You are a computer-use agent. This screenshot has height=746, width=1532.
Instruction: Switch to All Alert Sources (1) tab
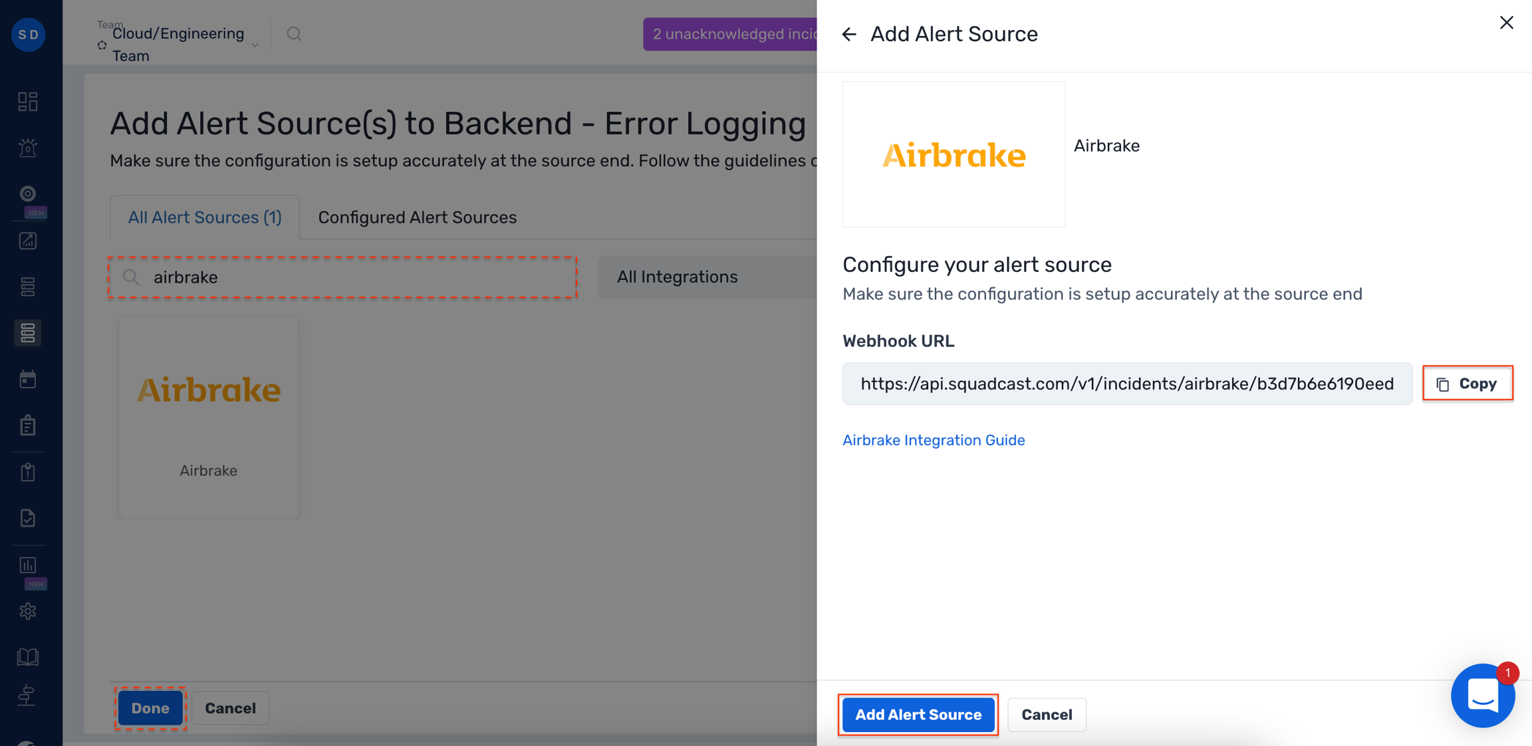point(205,217)
